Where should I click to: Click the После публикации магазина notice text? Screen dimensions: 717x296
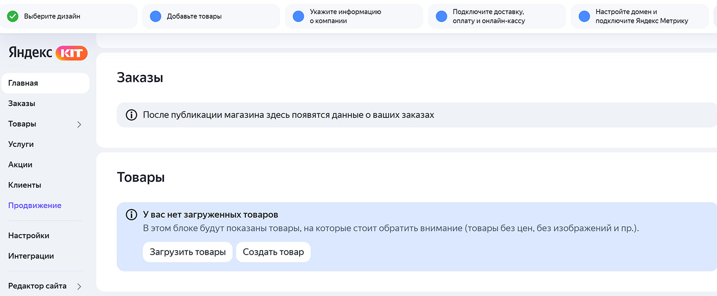tap(288, 115)
